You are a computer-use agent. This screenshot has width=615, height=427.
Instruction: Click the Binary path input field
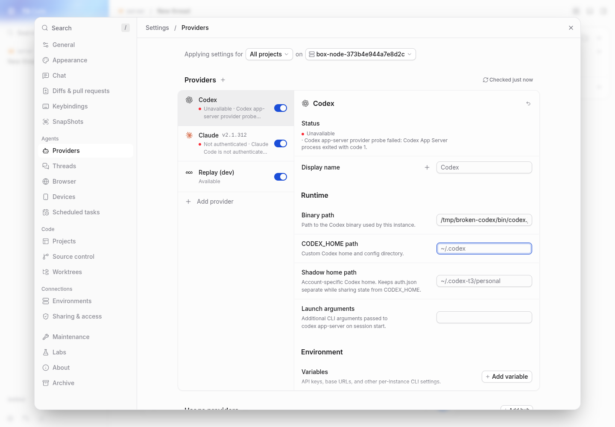(484, 220)
